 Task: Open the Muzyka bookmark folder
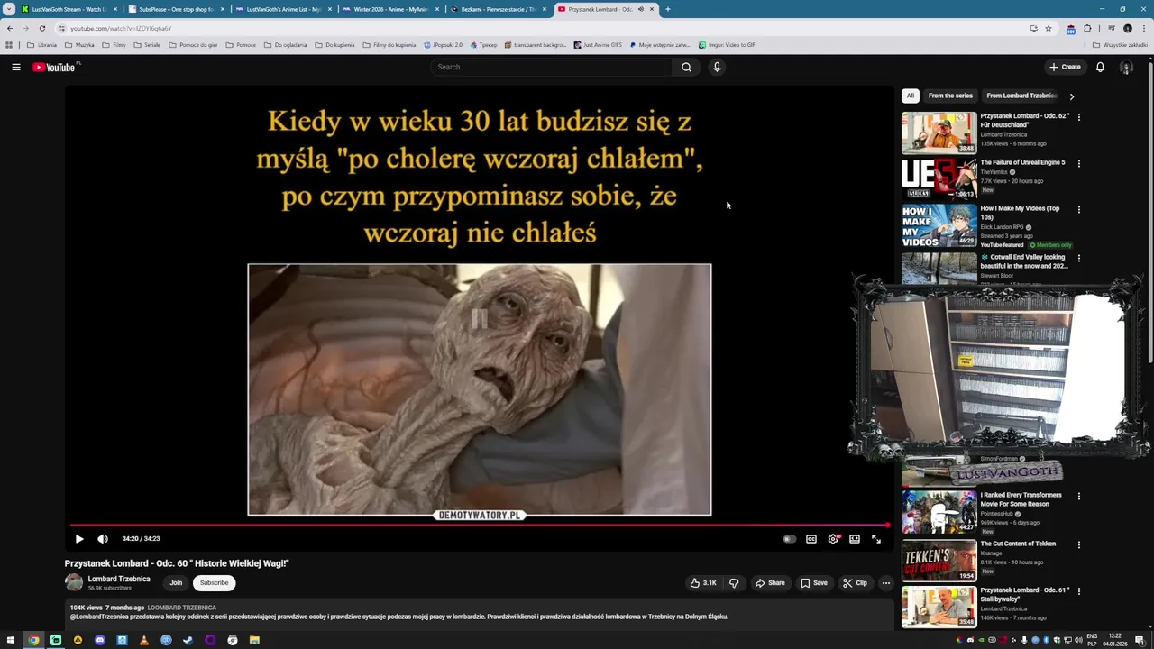[x=79, y=45]
